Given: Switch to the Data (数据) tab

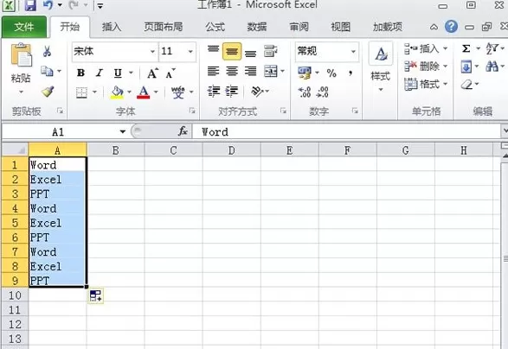Looking at the screenshot, I should click(257, 27).
